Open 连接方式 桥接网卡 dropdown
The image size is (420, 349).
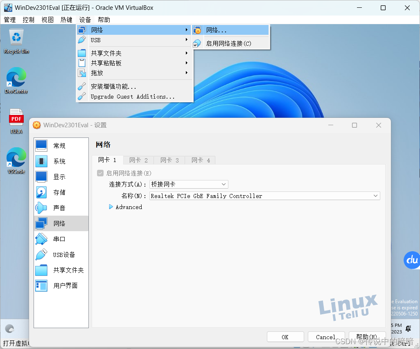pyautogui.click(x=189, y=184)
